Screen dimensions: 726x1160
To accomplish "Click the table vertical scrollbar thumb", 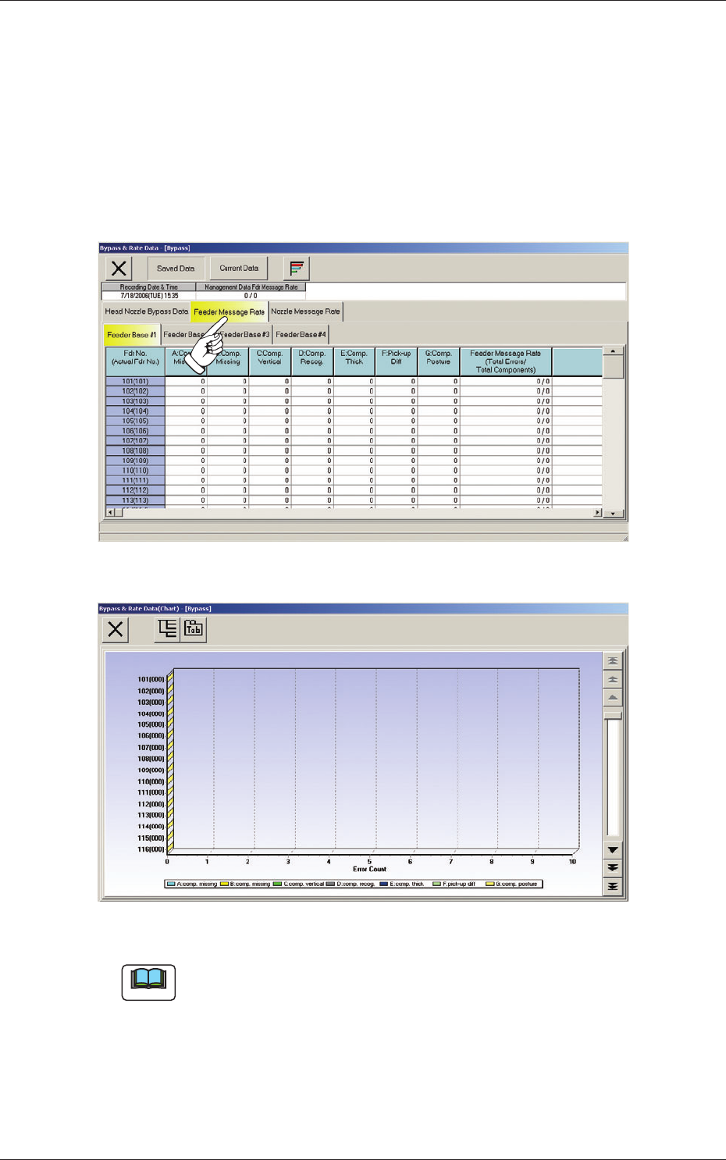I will (614, 368).
